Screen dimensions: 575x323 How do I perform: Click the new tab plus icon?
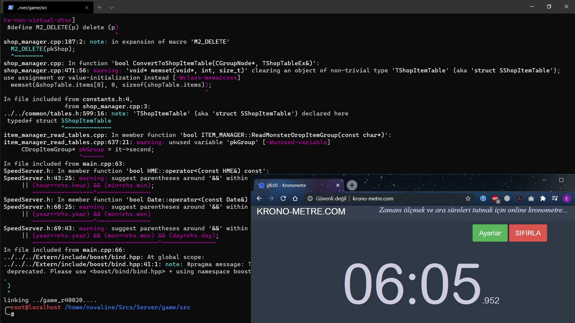coord(352,185)
